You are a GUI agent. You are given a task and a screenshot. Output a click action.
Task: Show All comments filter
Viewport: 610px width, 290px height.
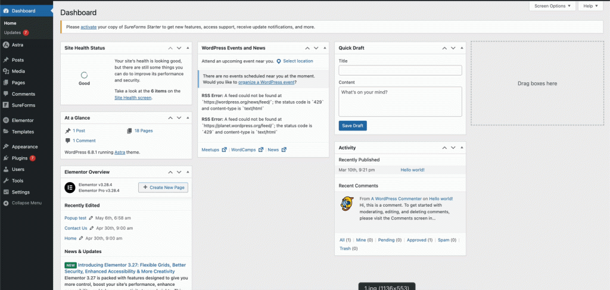345,240
